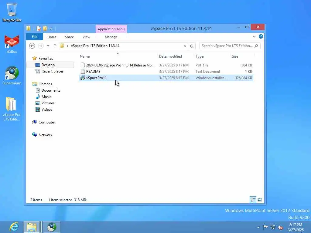Open the address bar history dropdown
This screenshot has height=233, width=311.
[x=185, y=46]
